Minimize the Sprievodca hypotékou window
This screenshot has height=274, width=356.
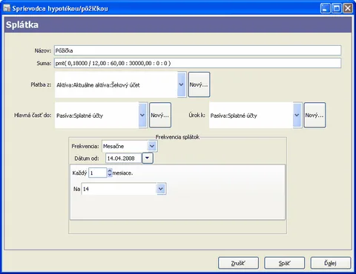tap(325, 8)
